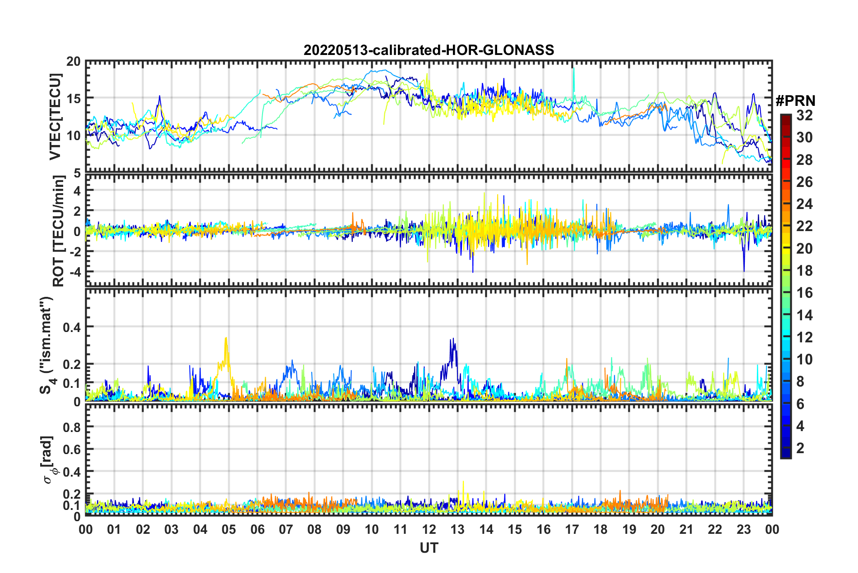Click ROT axis tick value -4

tap(75, 272)
